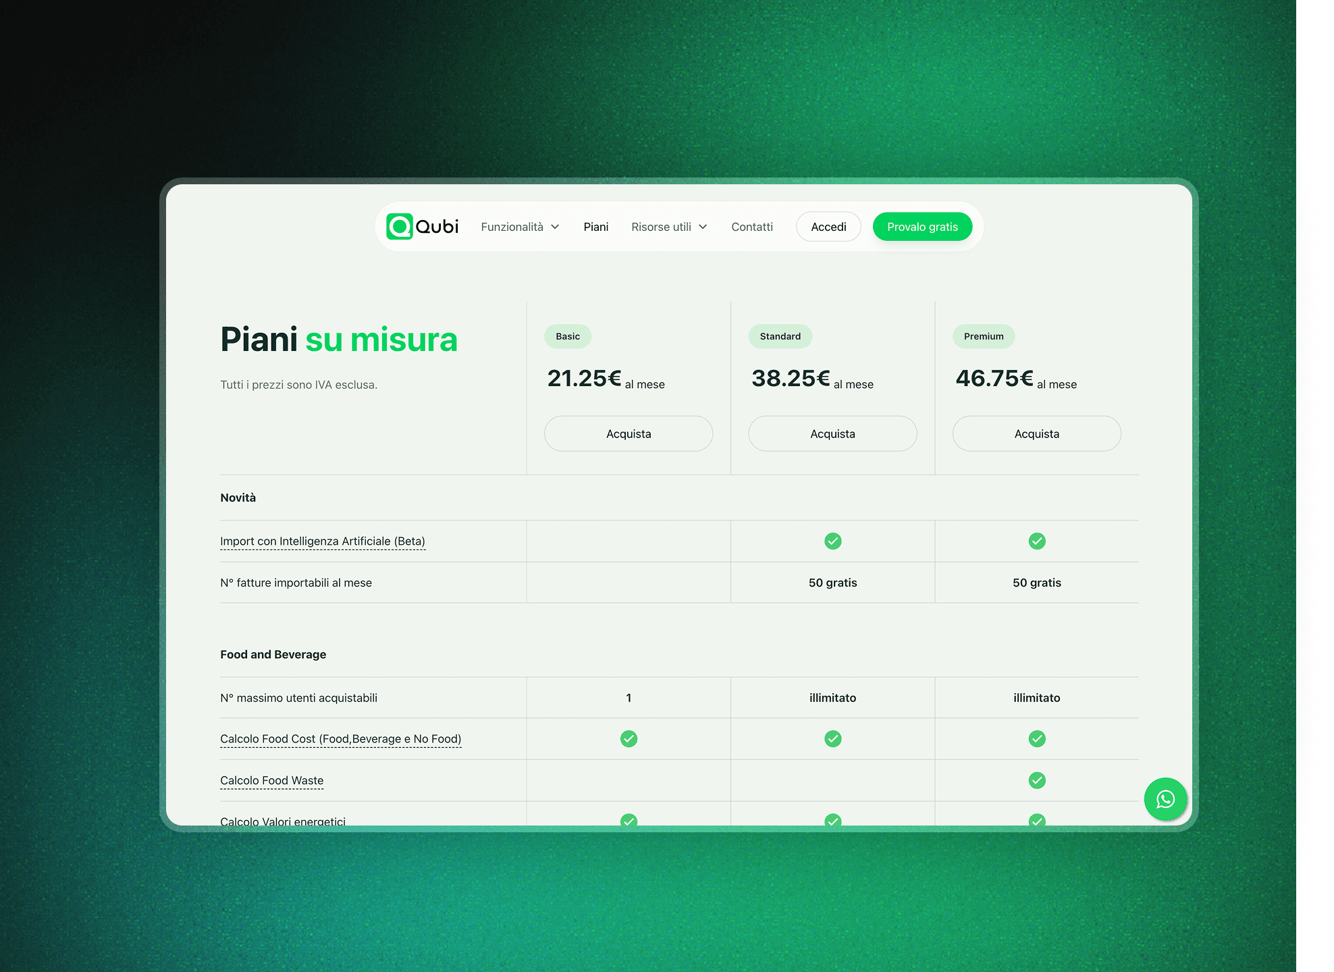Screen dimensions: 1334x972
Task: Click the Qubi logo icon
Action: (x=399, y=227)
